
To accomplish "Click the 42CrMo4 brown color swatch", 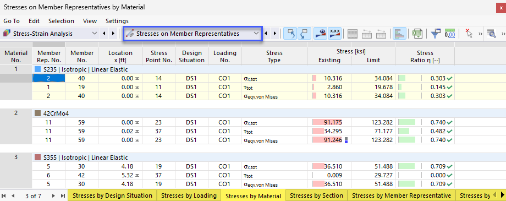I will (x=37, y=113).
